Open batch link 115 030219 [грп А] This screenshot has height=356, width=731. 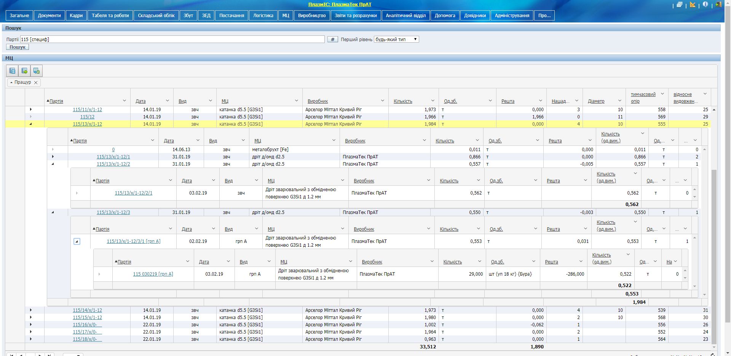click(153, 274)
